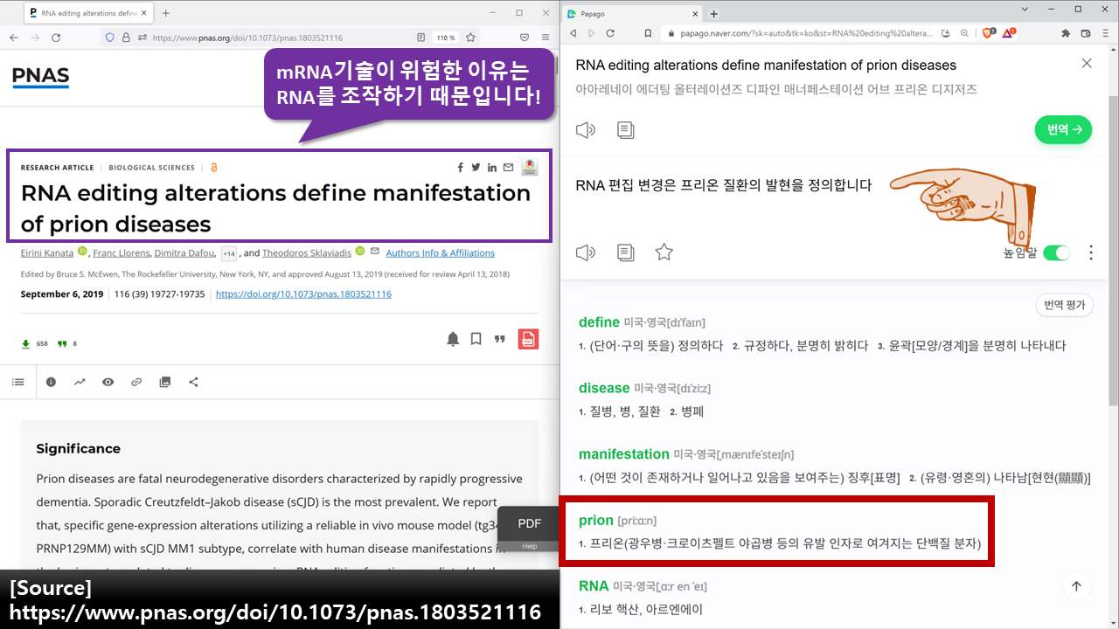Open article metrics trend icon

(x=80, y=382)
